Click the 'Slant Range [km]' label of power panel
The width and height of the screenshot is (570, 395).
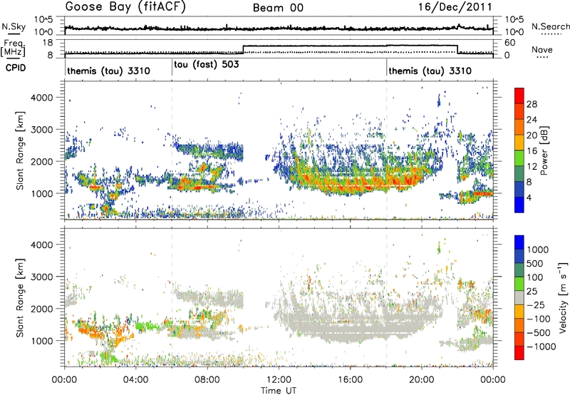[x=20, y=150]
